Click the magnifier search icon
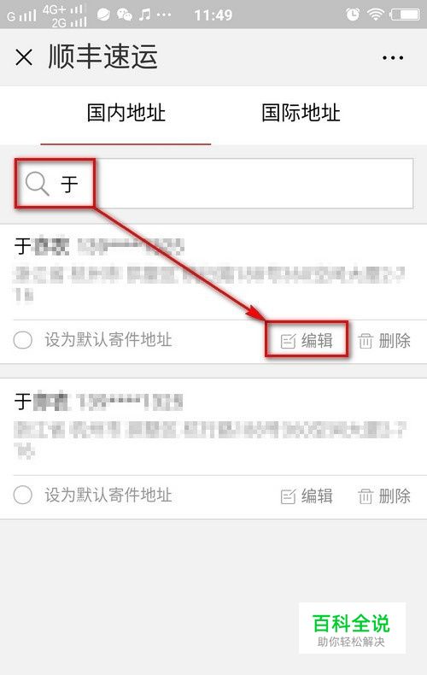 tap(37, 184)
